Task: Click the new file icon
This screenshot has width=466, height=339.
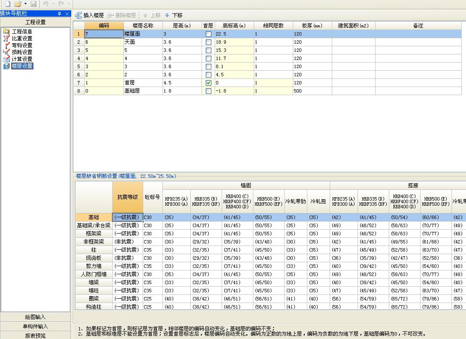Action: 8,4
